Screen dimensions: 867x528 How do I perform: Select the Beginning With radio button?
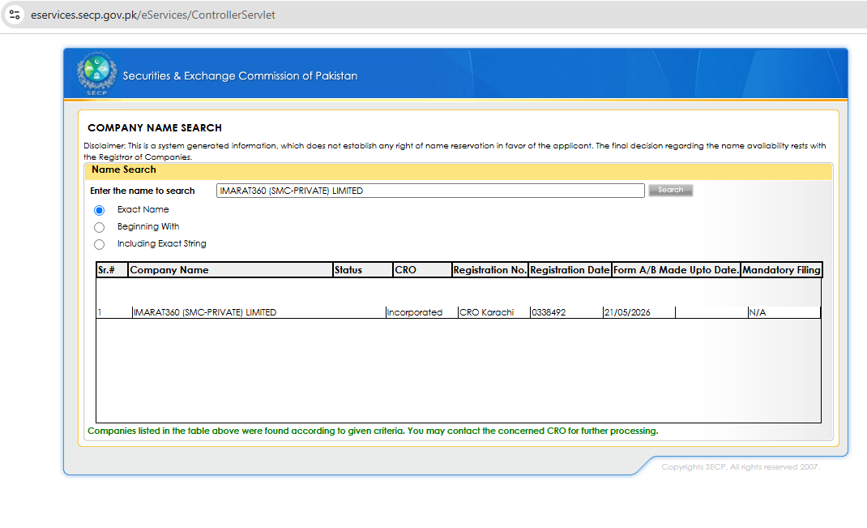point(99,227)
